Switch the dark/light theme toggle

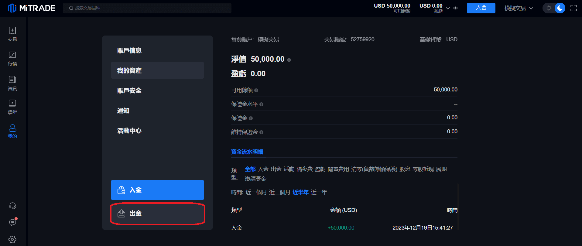tap(554, 8)
